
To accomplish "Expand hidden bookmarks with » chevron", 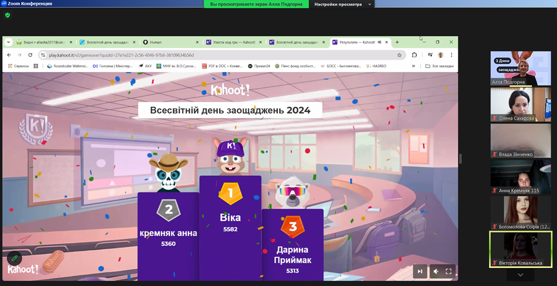I will tap(414, 66).
